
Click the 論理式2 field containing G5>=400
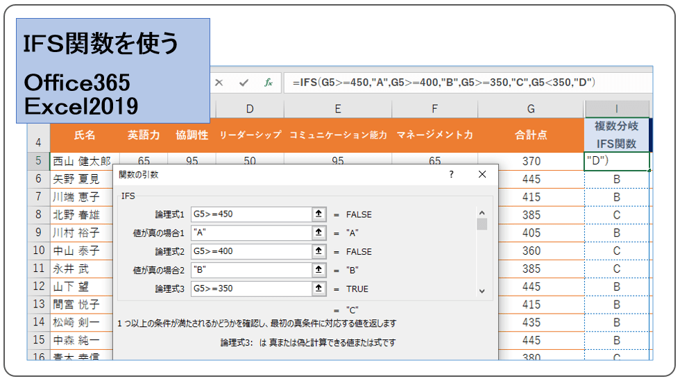point(251,251)
